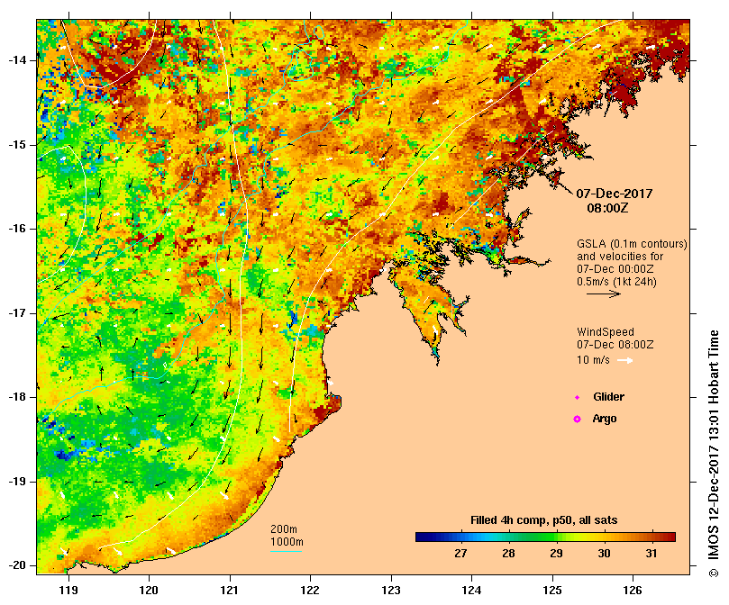Click the 125 longitude axis label
The width and height of the screenshot is (729, 605).
552,591
